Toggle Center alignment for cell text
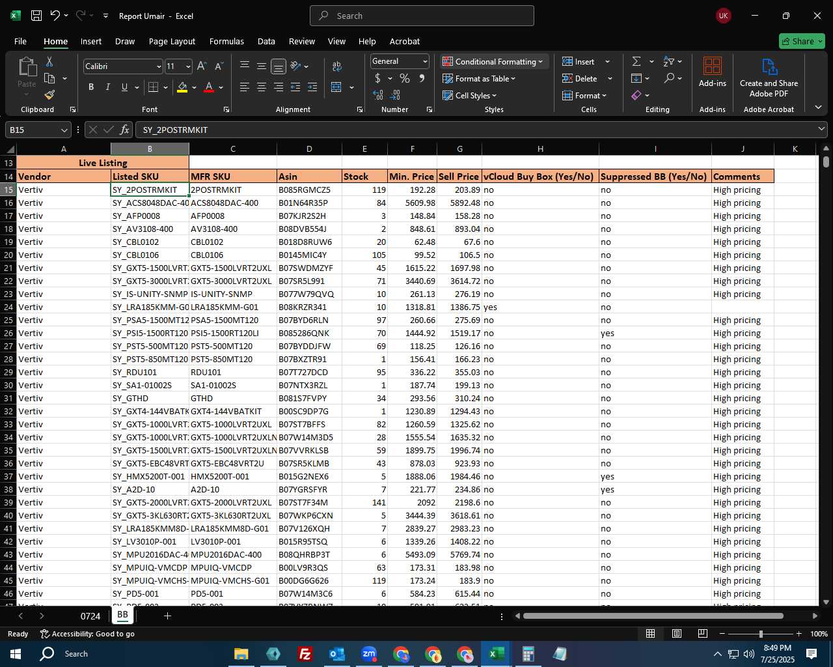Image resolution: width=833 pixels, height=667 pixels. 262,87
